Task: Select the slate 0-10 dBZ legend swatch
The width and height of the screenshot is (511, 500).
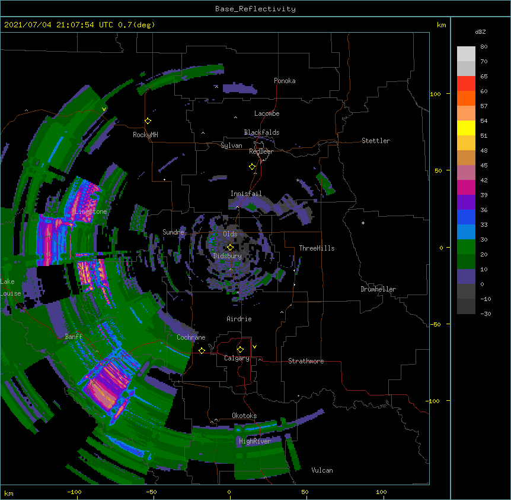Action: [466, 277]
